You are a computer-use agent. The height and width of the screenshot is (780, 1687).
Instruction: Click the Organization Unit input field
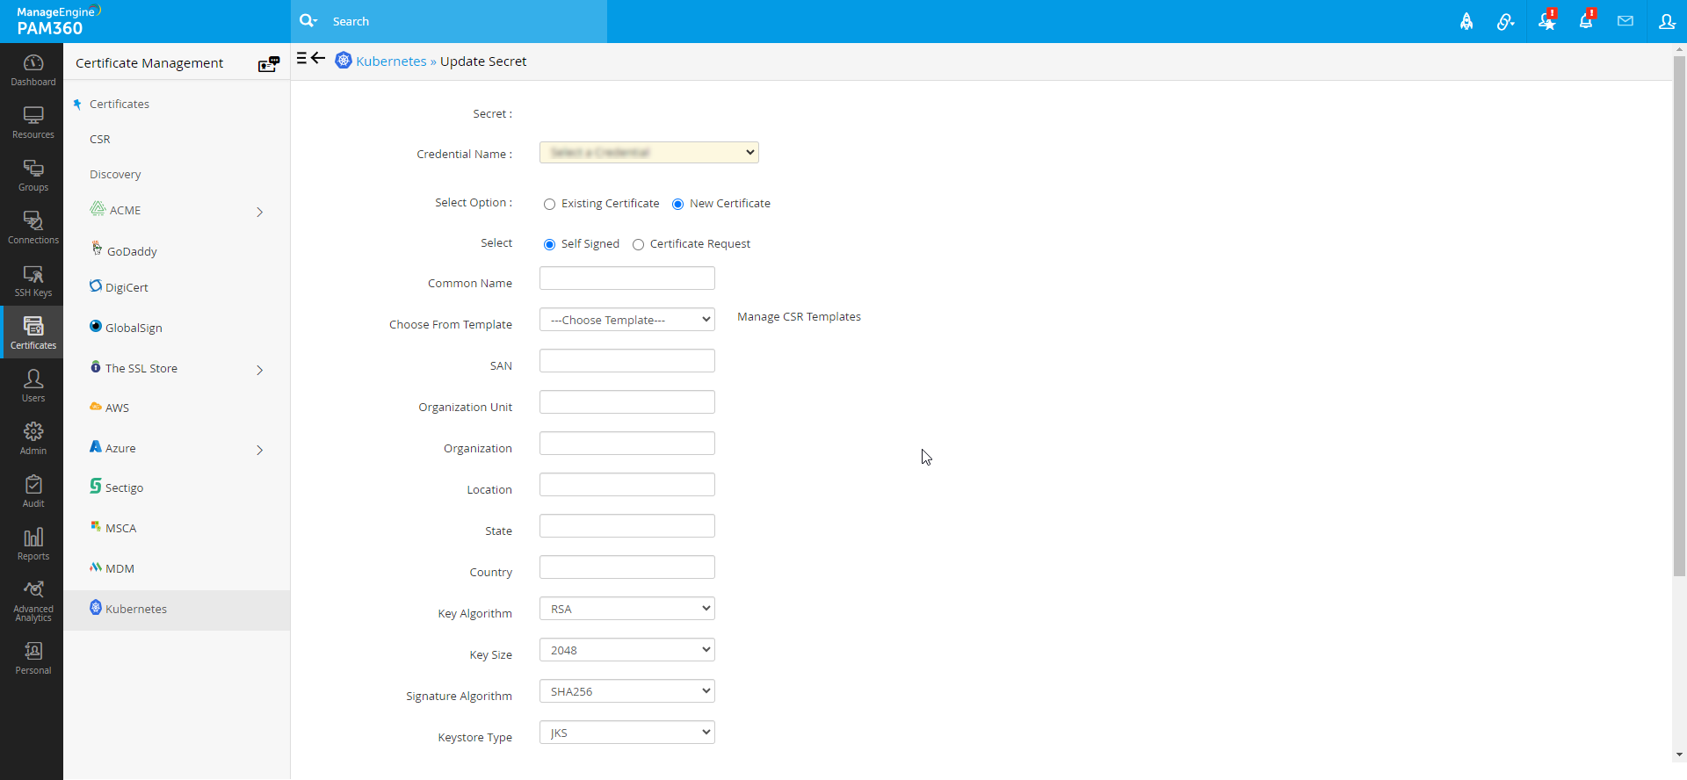(627, 402)
